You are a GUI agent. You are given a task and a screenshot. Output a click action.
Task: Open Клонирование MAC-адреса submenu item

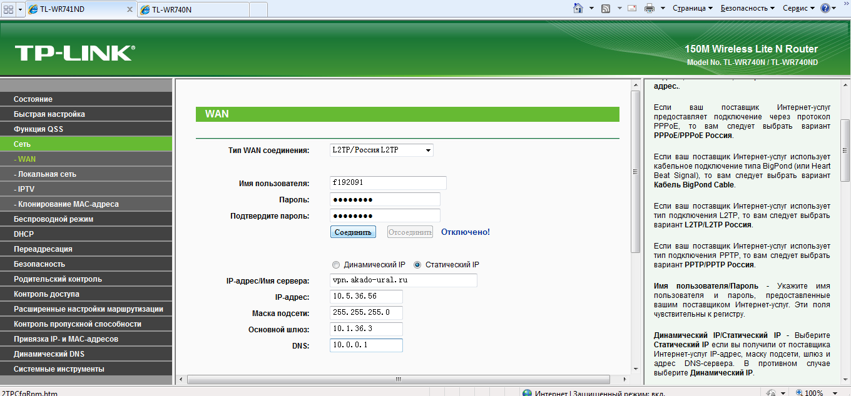point(86,204)
